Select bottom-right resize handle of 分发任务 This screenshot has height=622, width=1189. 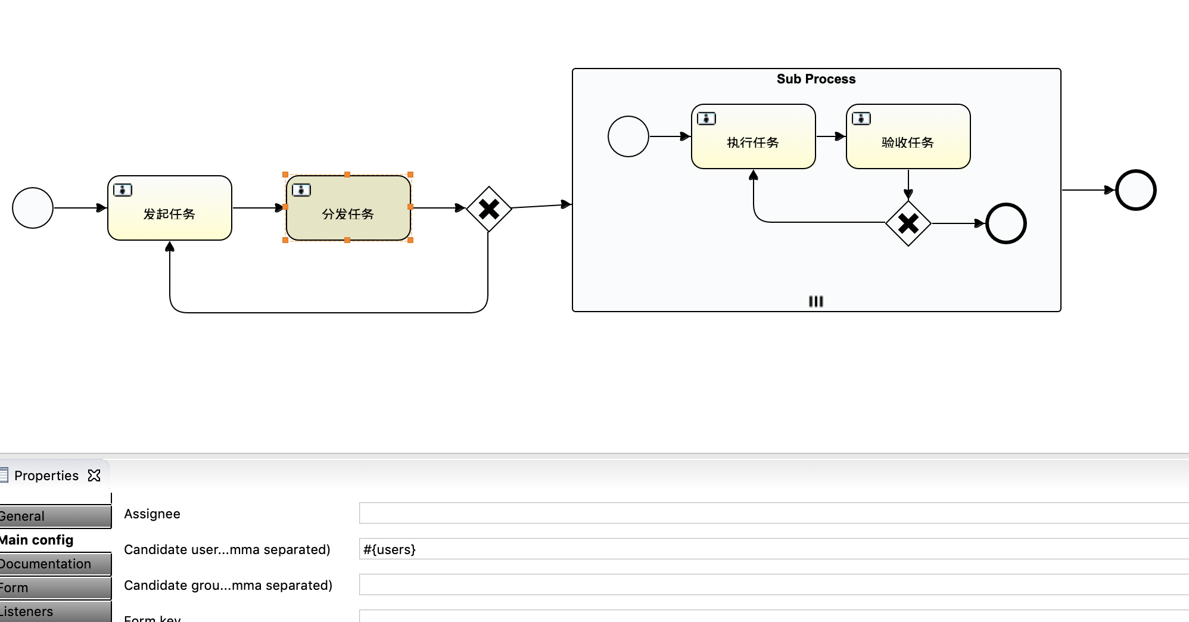[x=410, y=240]
